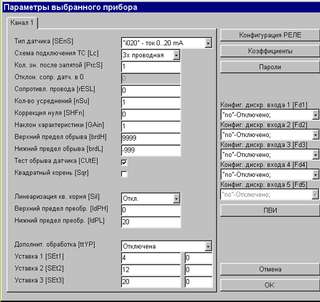320x302 pixels.
Task: Click the Коррекция нуля [SHFn] field
Action: pos(151,115)
